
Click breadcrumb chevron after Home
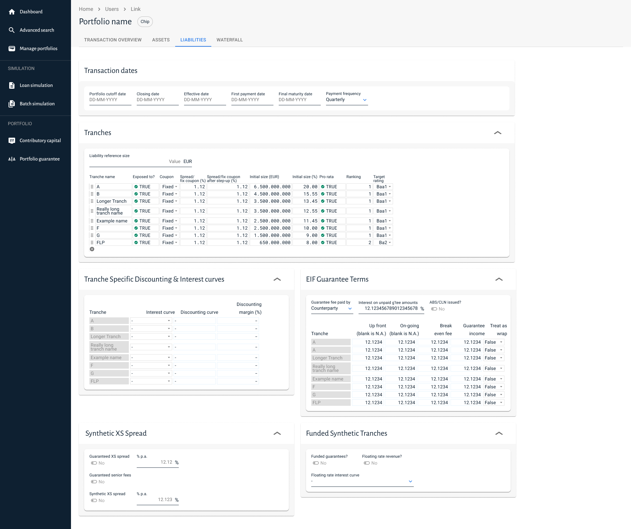point(99,9)
